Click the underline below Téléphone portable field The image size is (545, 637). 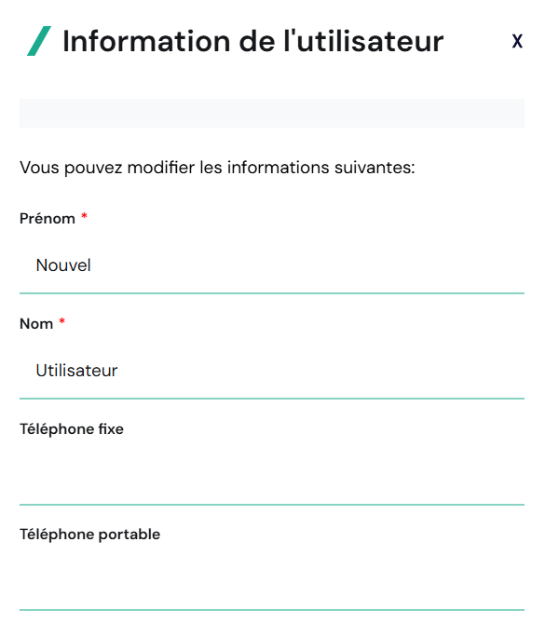pyautogui.click(x=272, y=609)
